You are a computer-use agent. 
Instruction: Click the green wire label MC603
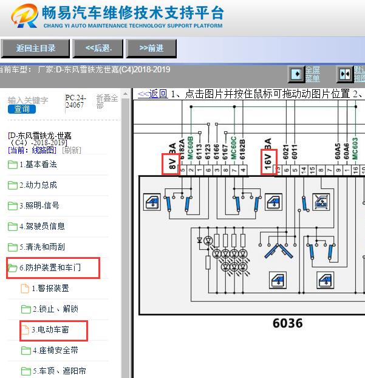[355, 148]
